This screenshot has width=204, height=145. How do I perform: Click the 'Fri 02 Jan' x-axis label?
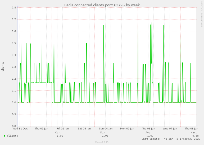[x=63, y=129]
